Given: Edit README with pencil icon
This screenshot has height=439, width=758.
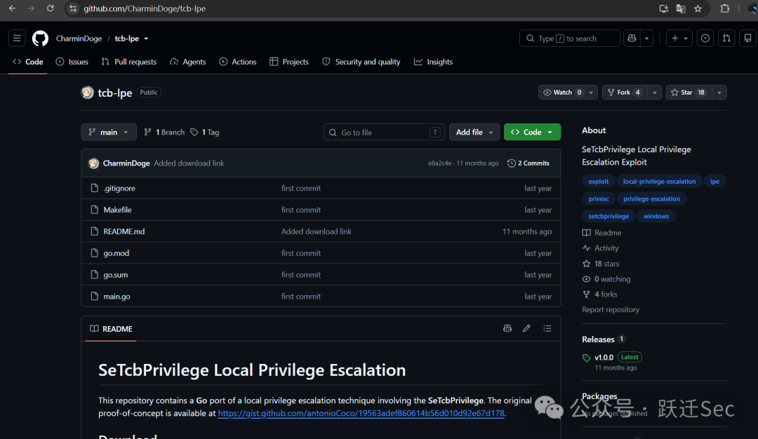Looking at the screenshot, I should [526, 328].
